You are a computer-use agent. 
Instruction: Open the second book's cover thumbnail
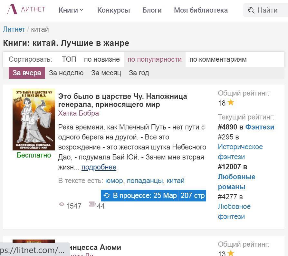point(34,248)
